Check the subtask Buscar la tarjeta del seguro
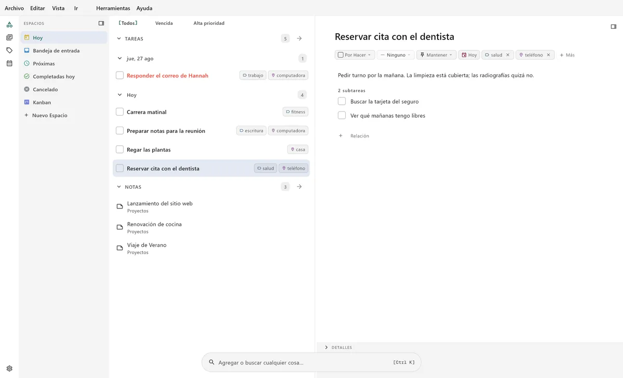 click(342, 101)
